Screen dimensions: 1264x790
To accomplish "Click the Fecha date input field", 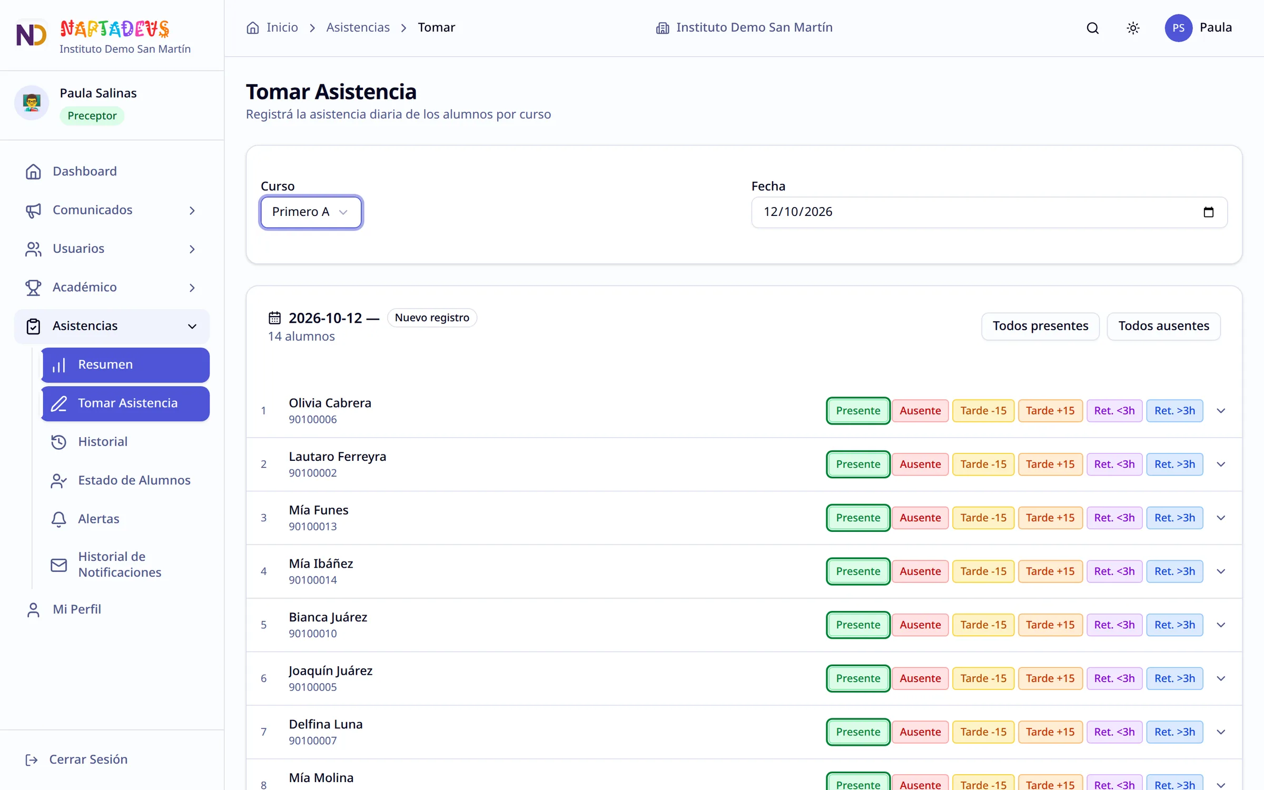I will (989, 212).
